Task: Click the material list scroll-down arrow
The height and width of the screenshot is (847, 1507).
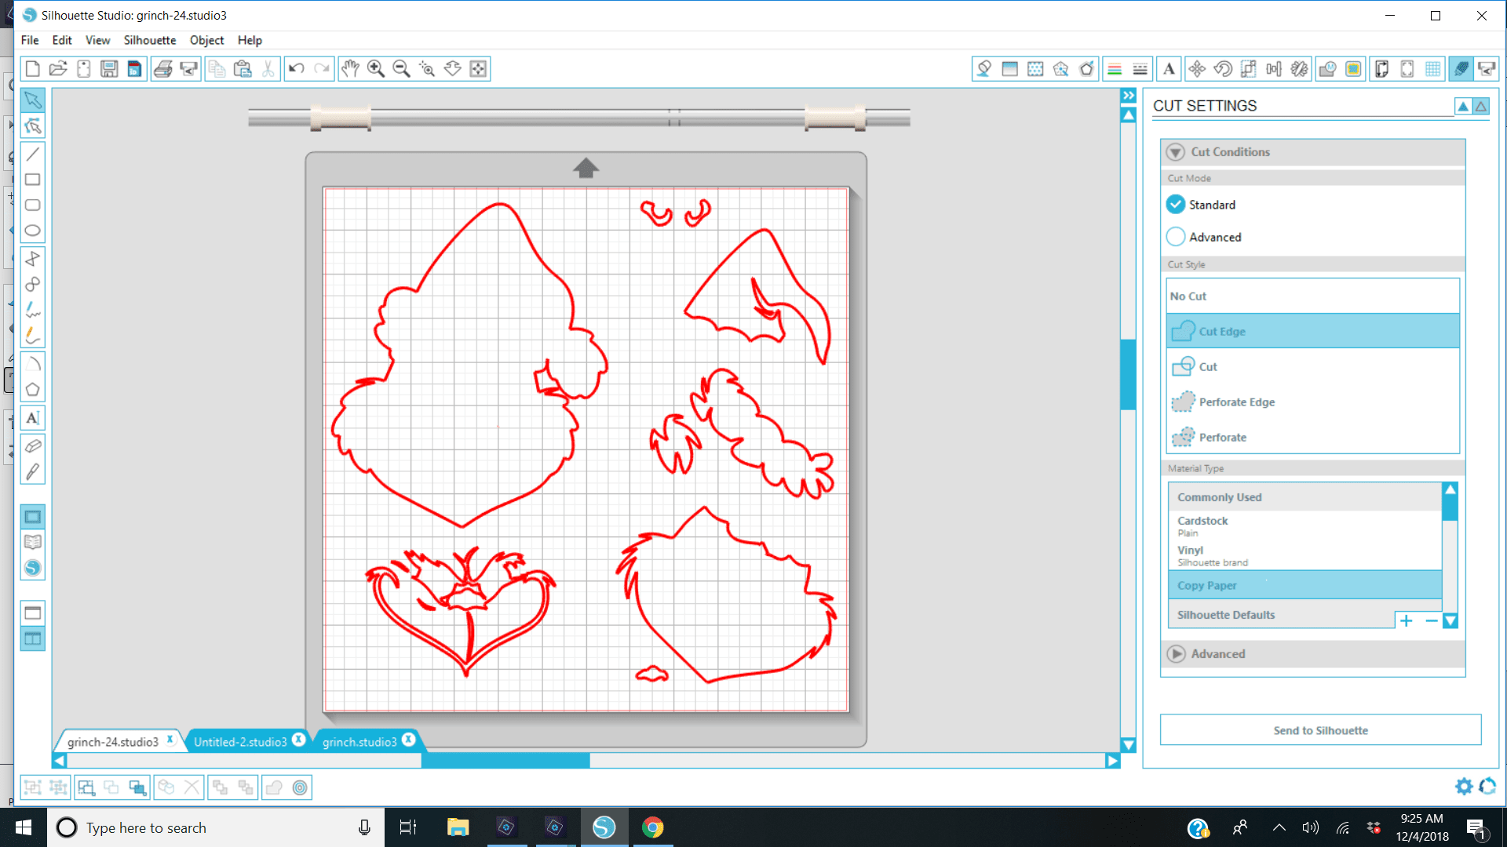Action: pos(1450,621)
